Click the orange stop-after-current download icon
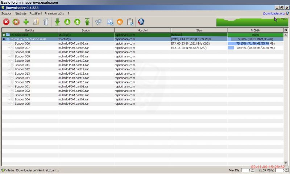Image resolution: width=290 pixels, height=174 pixels. (16, 22)
